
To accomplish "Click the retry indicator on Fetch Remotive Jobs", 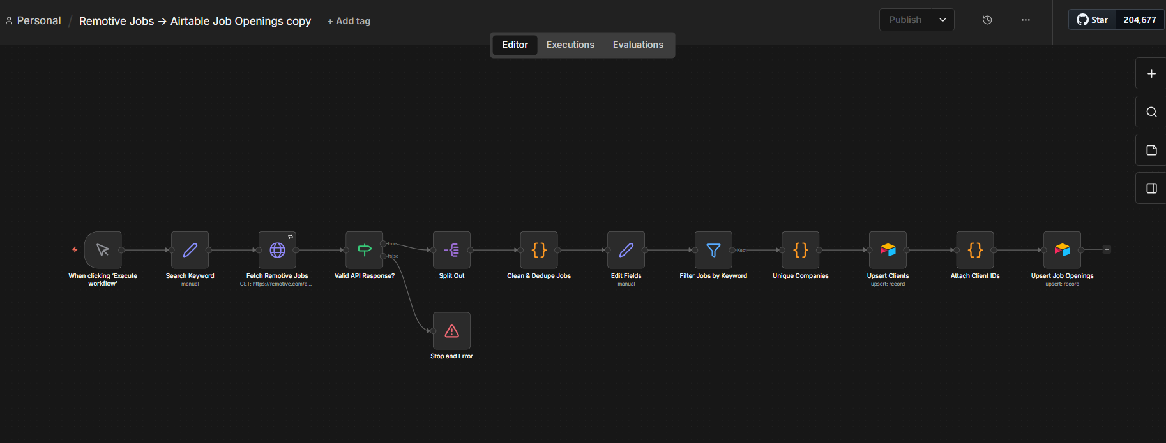I will click(291, 236).
